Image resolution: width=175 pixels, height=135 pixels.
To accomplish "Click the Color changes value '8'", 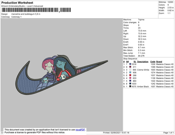I will point(139,22).
